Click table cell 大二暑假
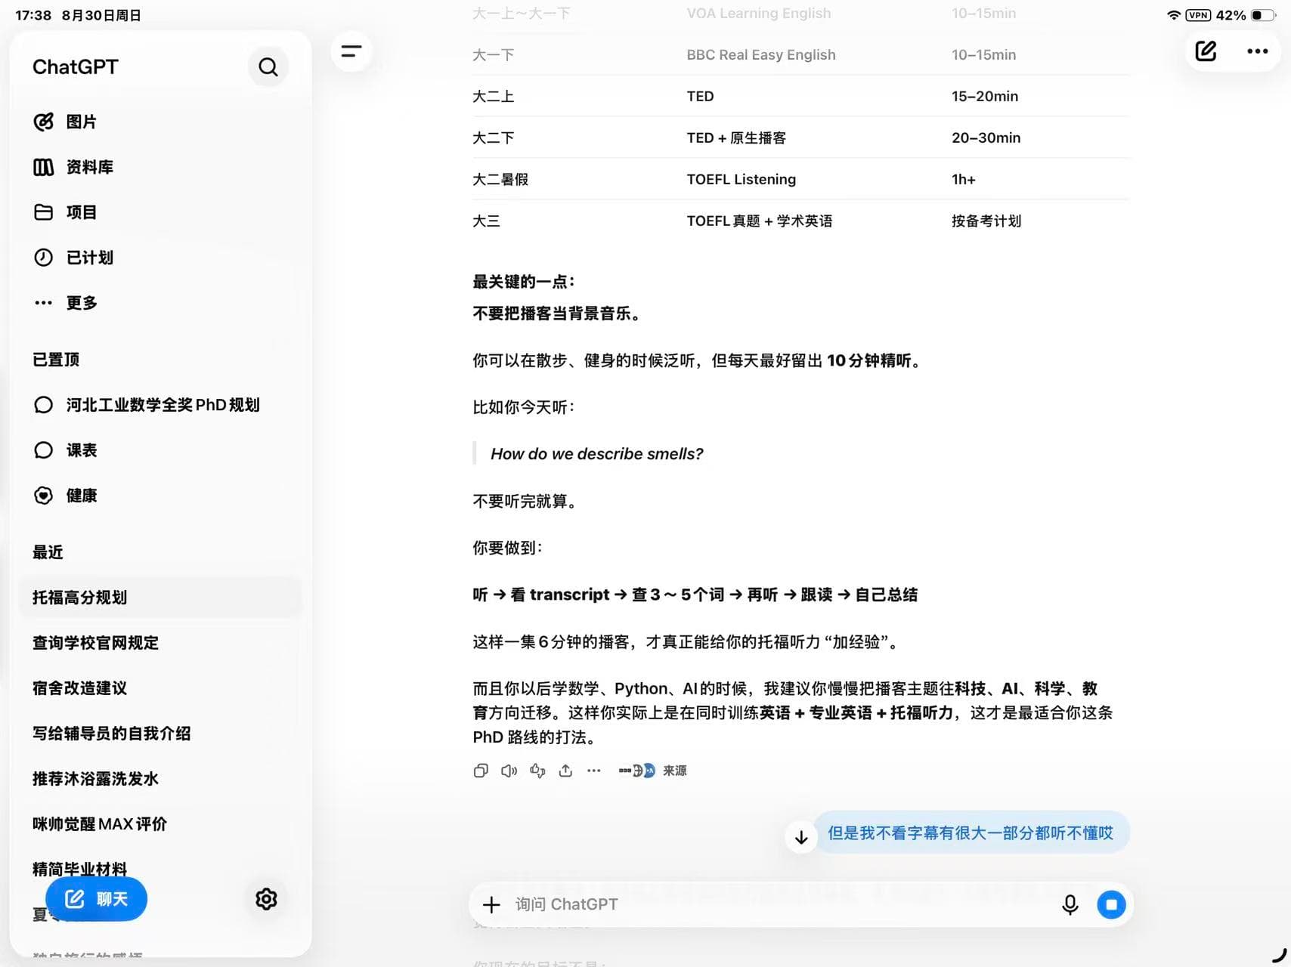Image resolution: width=1291 pixels, height=967 pixels. 500,179
